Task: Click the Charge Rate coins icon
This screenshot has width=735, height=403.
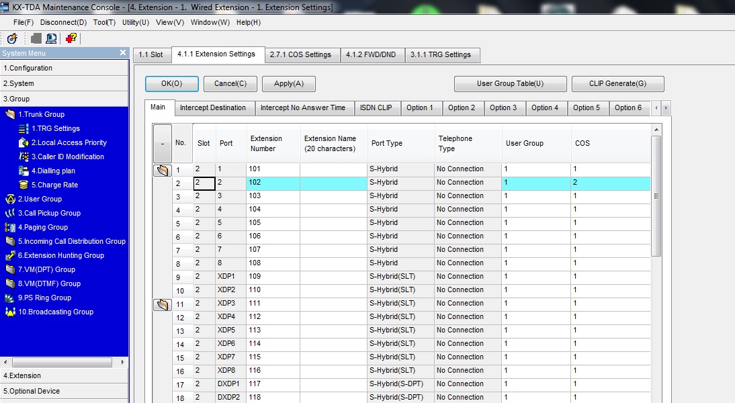Action: [x=24, y=185]
